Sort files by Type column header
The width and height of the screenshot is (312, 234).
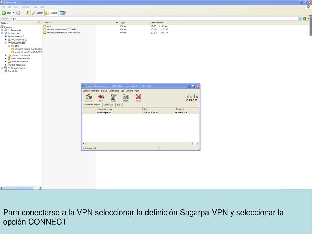click(x=134, y=23)
